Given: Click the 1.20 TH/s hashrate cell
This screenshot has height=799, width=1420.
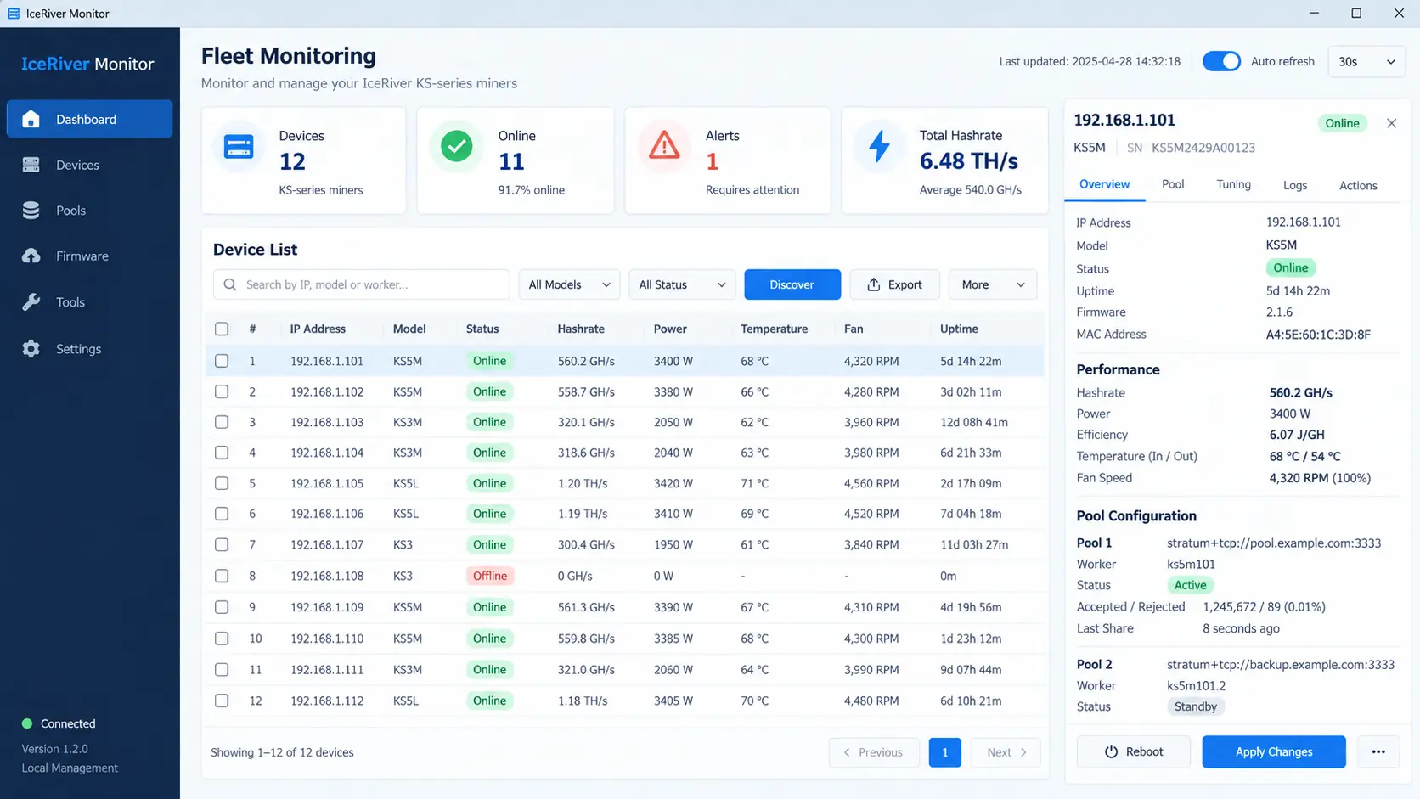Looking at the screenshot, I should point(583,483).
